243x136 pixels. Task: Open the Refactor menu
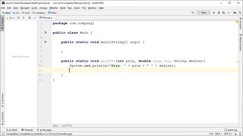[x=54, y=8]
